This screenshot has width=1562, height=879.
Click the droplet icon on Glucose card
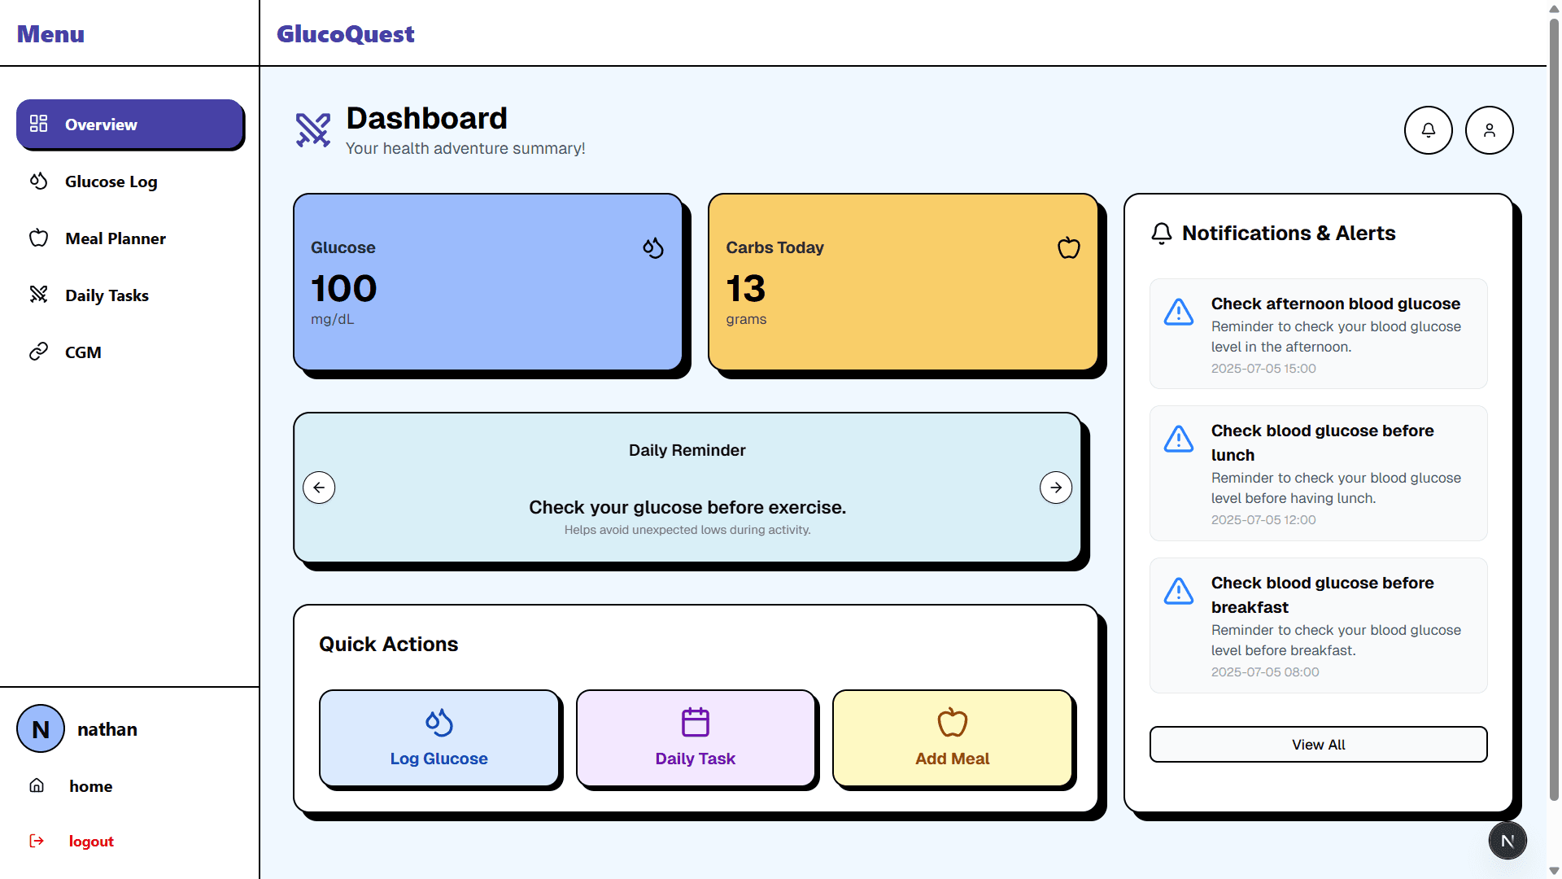653,247
